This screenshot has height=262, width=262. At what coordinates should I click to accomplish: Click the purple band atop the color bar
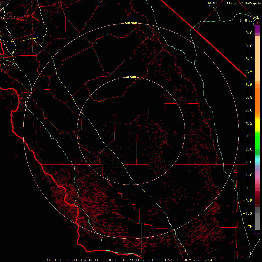coord(257,29)
